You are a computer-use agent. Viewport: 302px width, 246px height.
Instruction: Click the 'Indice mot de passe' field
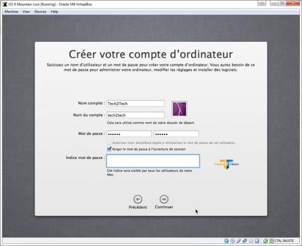coord(153,160)
